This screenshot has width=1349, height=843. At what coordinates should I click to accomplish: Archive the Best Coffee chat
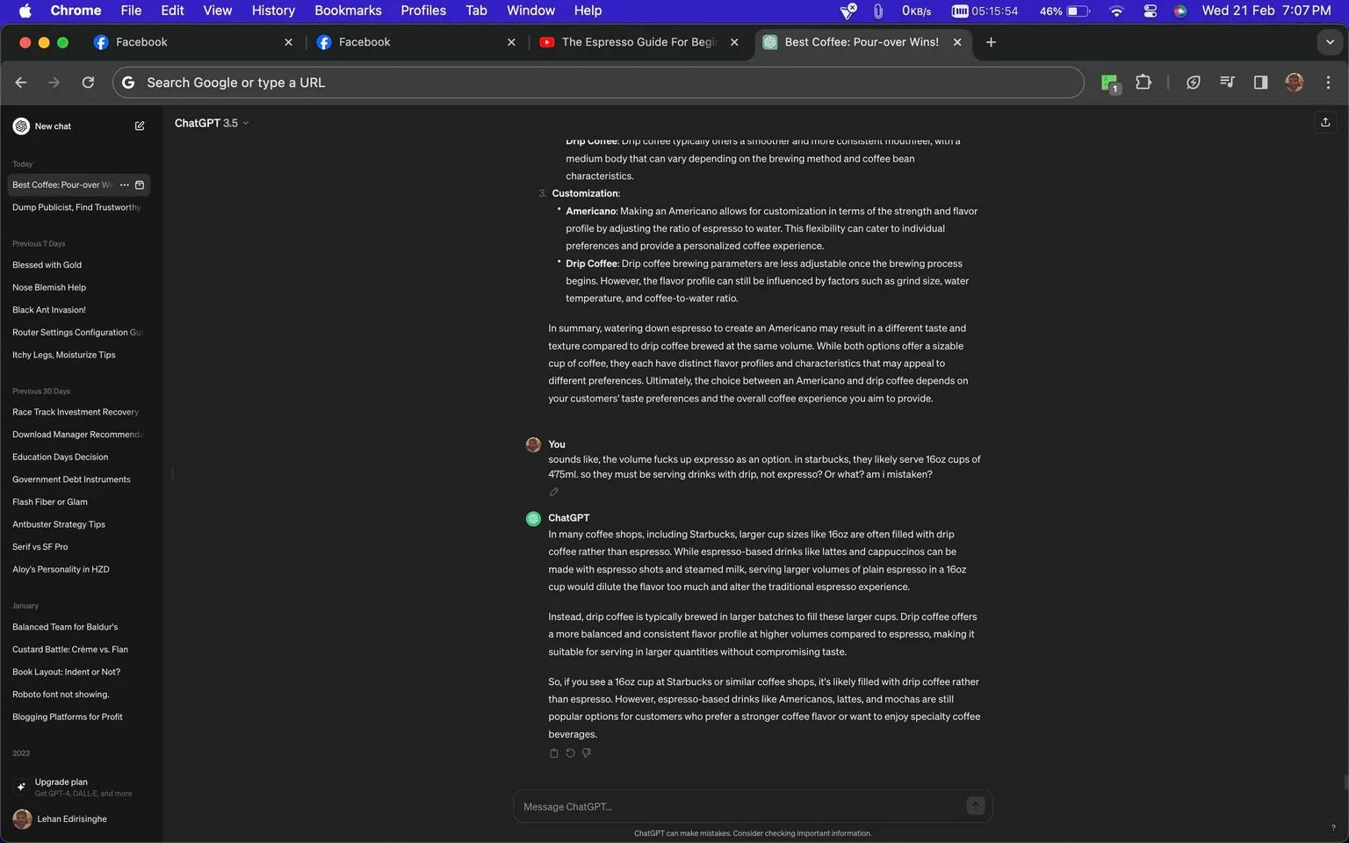click(x=140, y=185)
